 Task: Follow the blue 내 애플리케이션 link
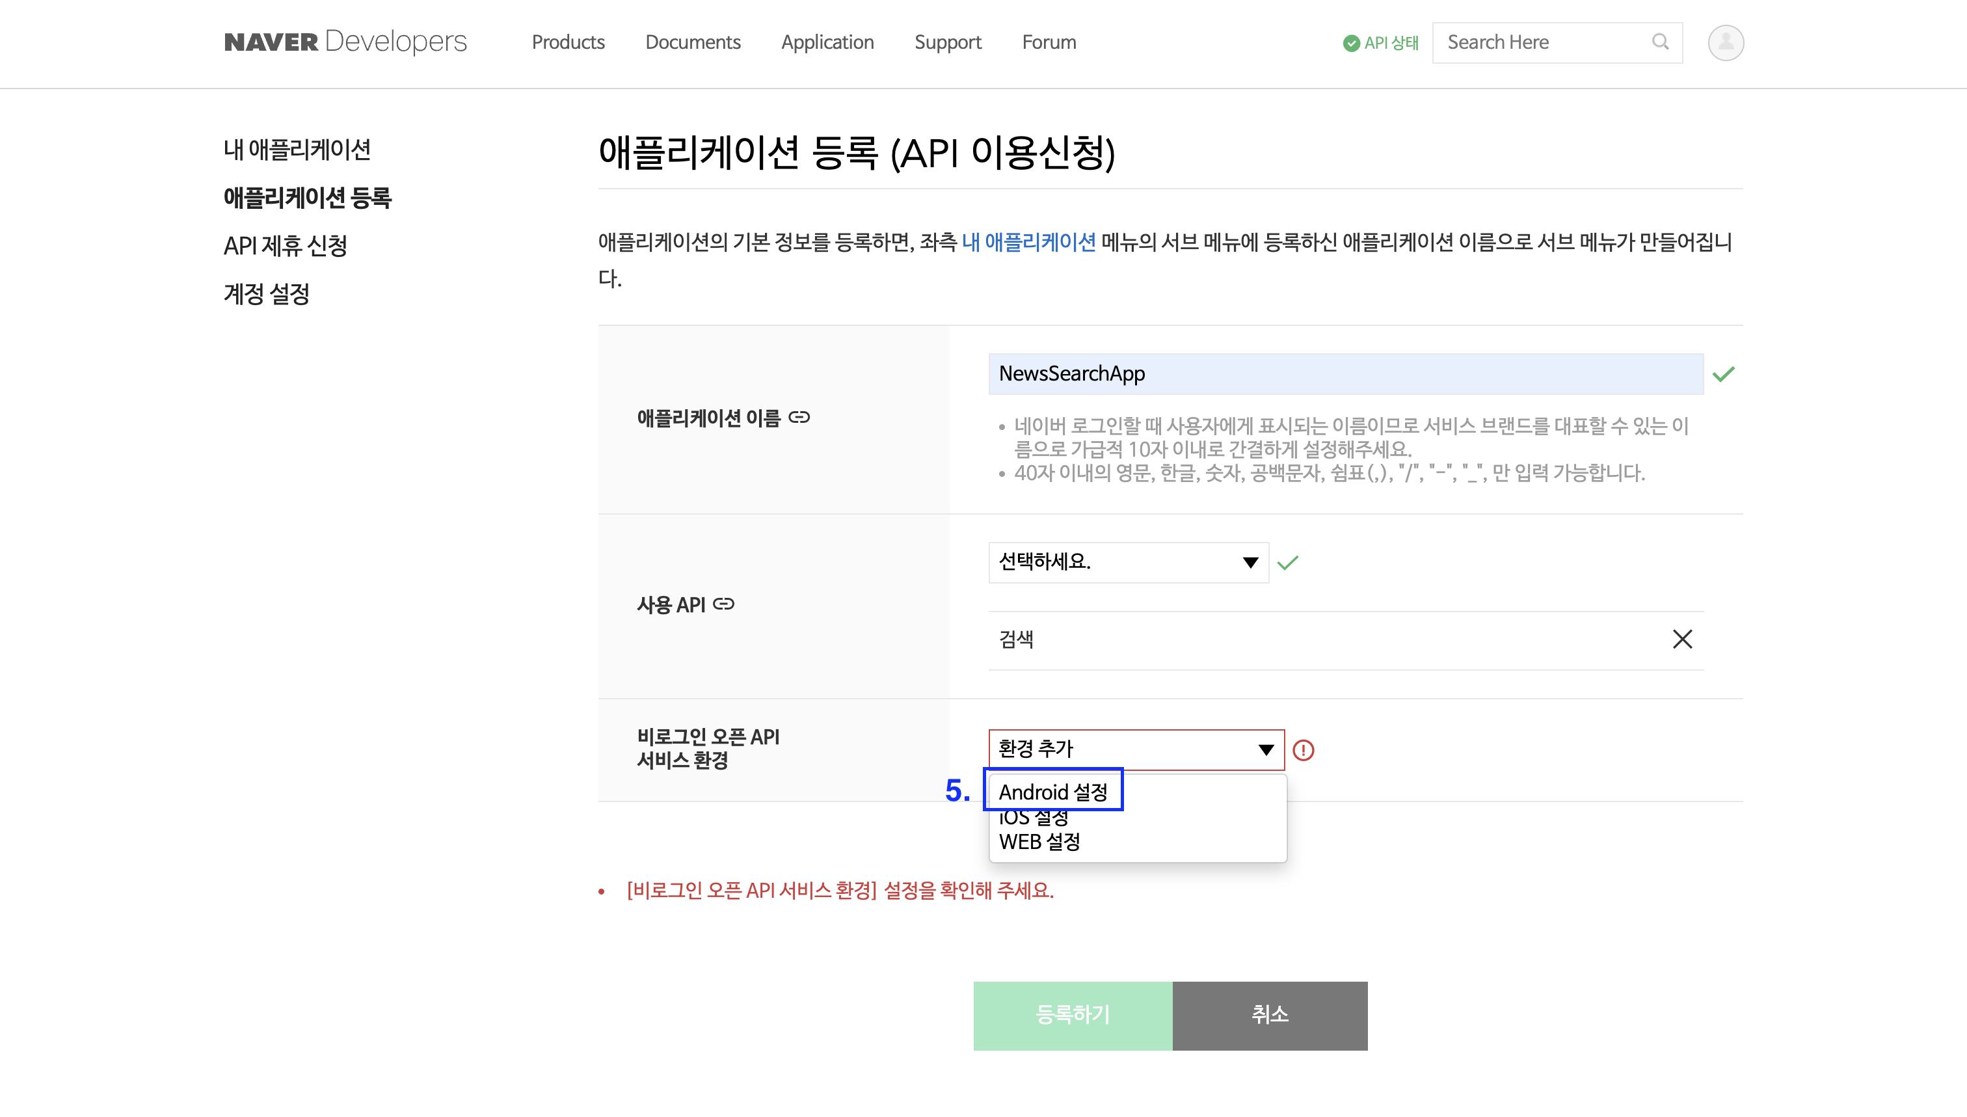[1028, 243]
